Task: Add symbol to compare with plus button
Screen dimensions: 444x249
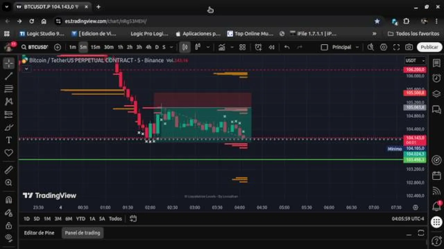Action: [x=58, y=47]
